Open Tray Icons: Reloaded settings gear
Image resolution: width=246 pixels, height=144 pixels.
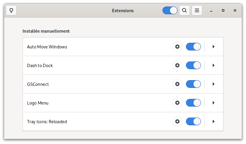[177, 121]
